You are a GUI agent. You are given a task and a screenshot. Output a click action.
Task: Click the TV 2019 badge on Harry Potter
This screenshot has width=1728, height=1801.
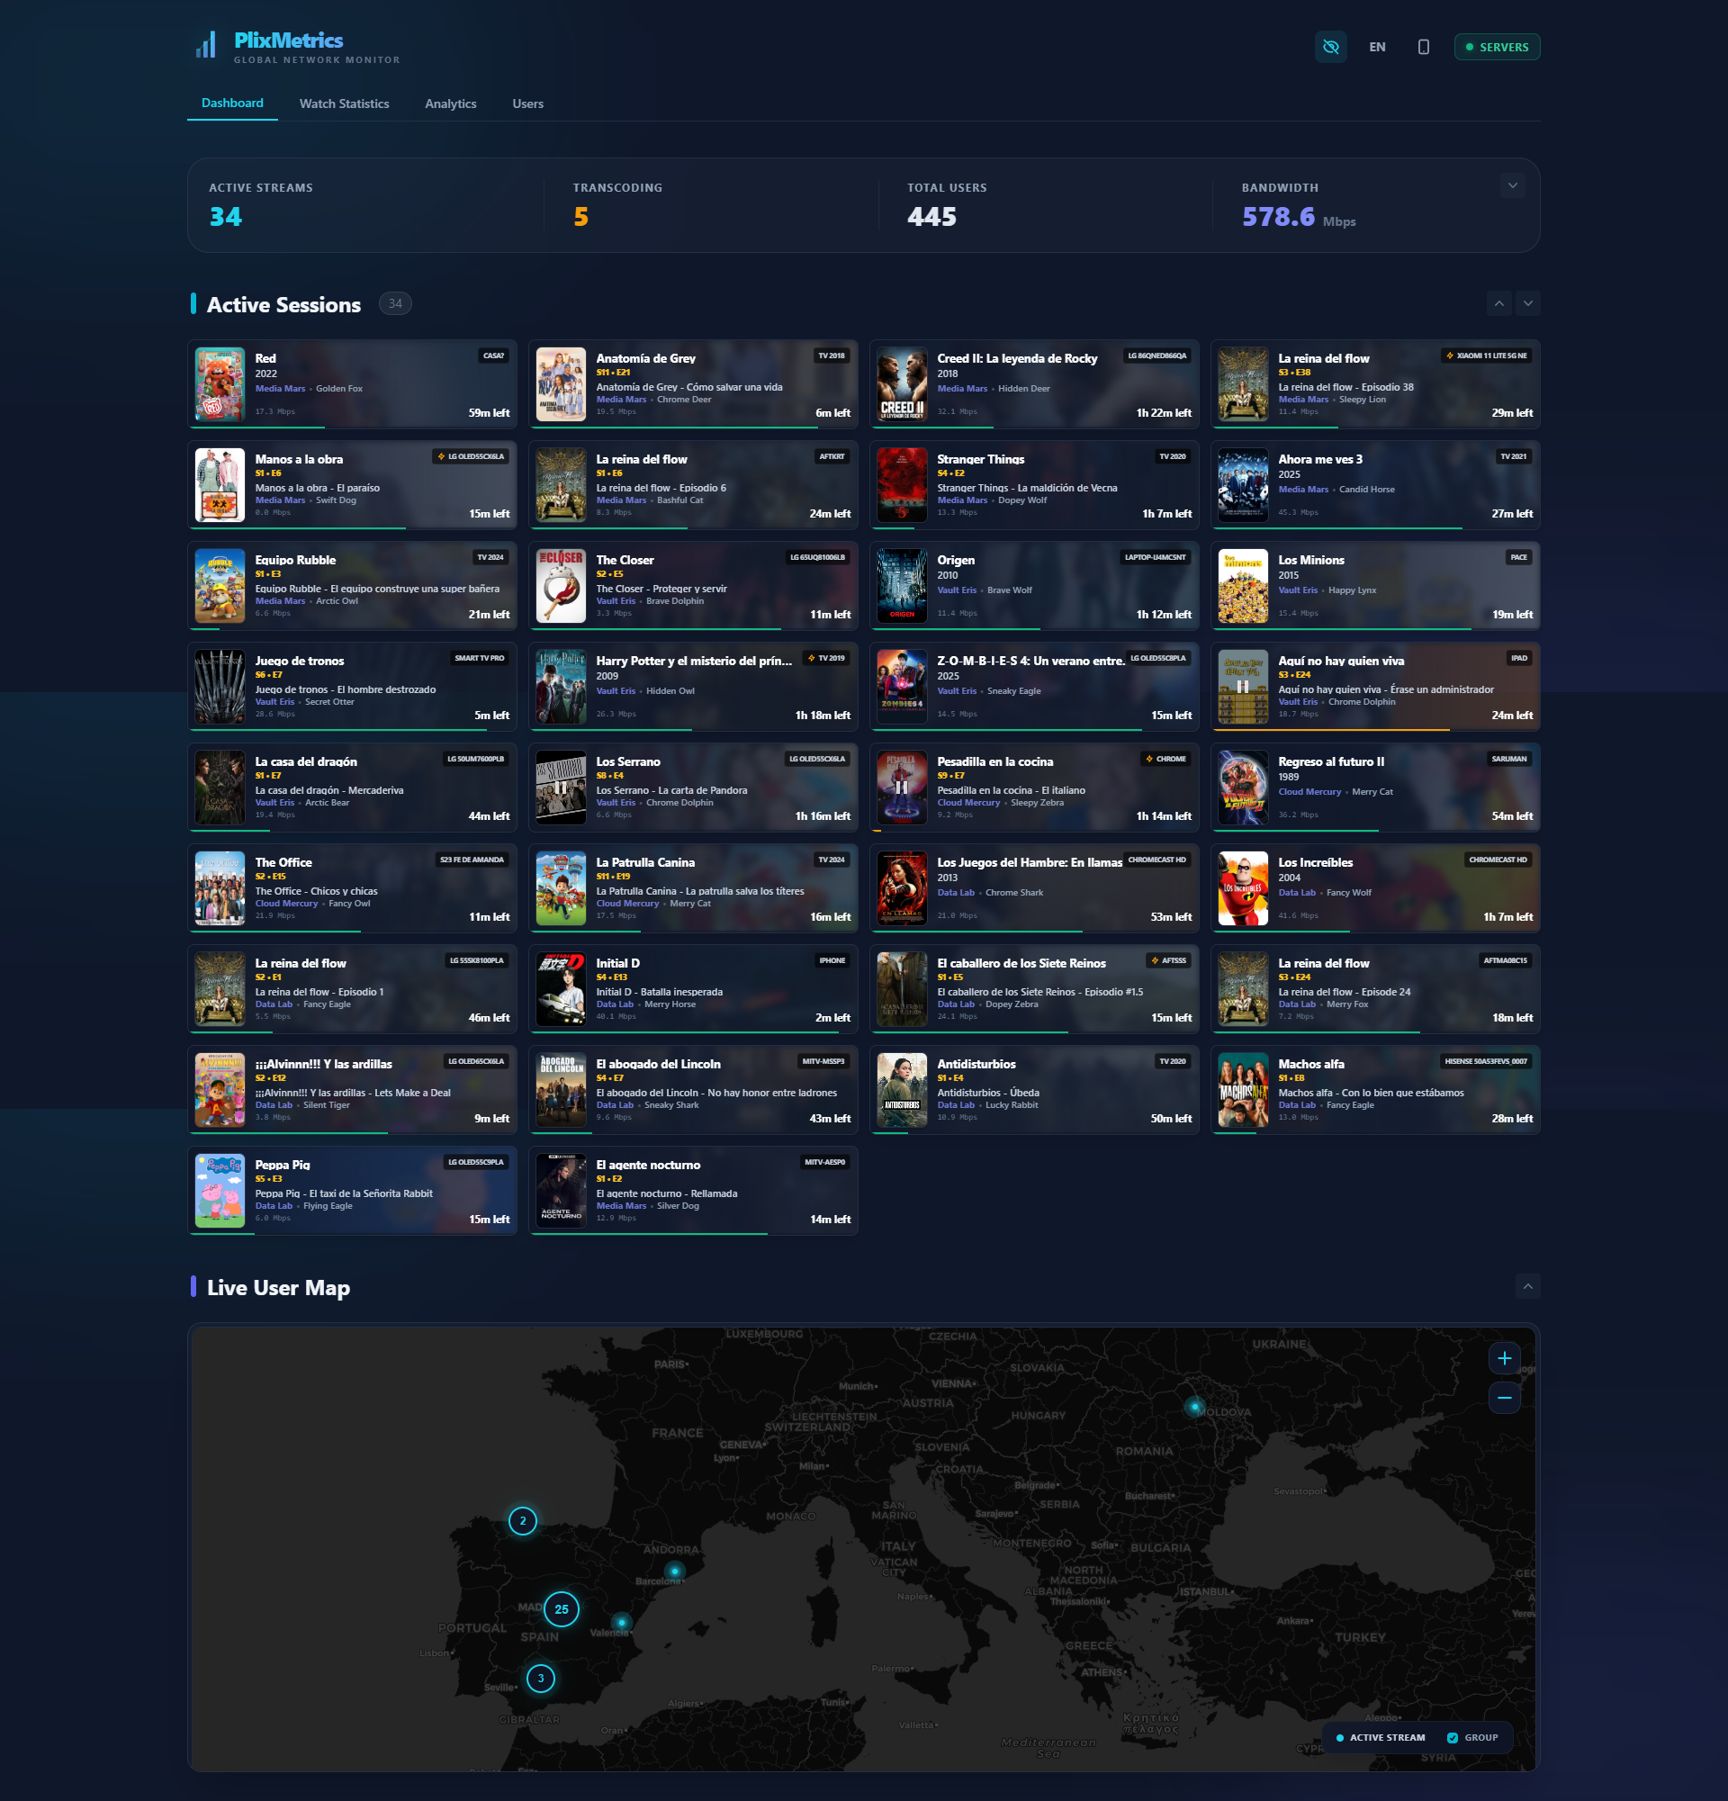point(827,658)
